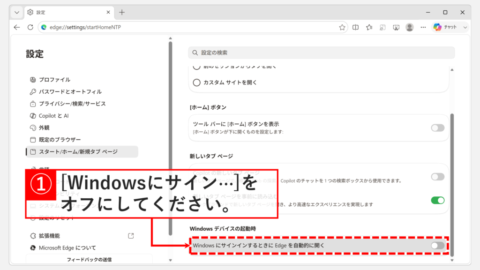Click the browser icon beside 既定のブラウザー
Screen dimensions: 480x270
(33, 140)
